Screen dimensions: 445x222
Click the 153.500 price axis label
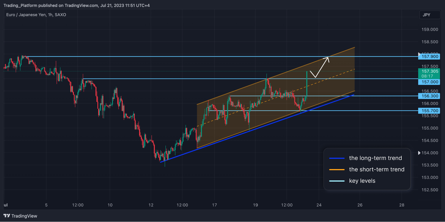point(430,165)
